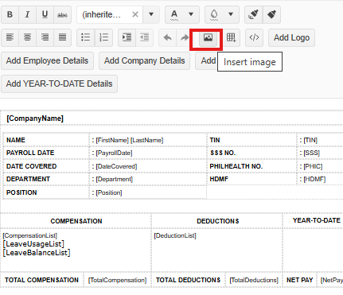Image resolution: width=343 pixels, height=295 pixels.
Task: Click the Add YEAR-TO-DATE Details button
Action: pos(59,83)
